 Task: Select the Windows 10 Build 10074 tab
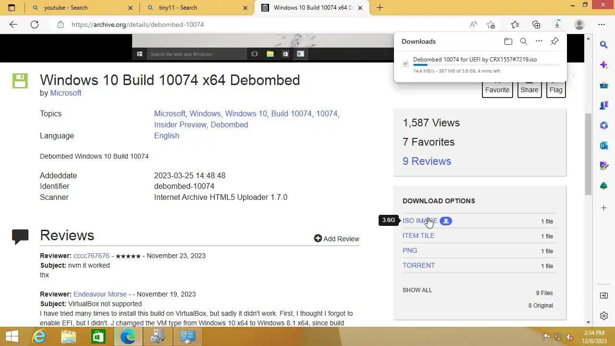coord(313,8)
